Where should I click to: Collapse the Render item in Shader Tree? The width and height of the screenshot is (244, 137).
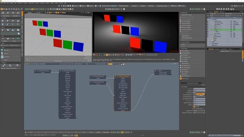tap(211, 19)
